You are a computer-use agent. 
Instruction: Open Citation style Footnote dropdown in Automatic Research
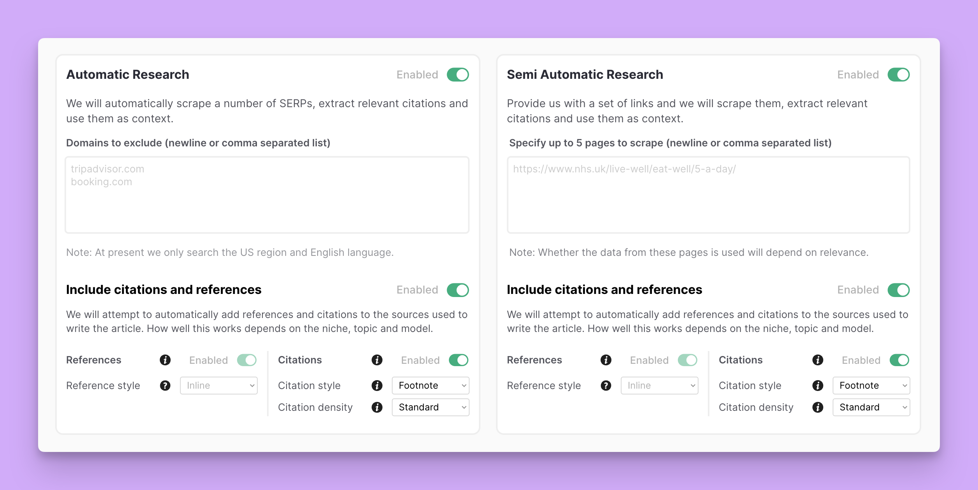[x=430, y=386]
